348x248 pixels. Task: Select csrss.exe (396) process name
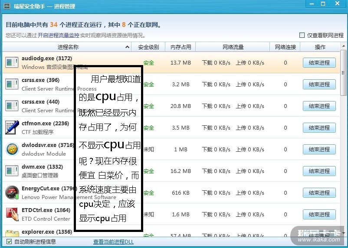point(41,80)
